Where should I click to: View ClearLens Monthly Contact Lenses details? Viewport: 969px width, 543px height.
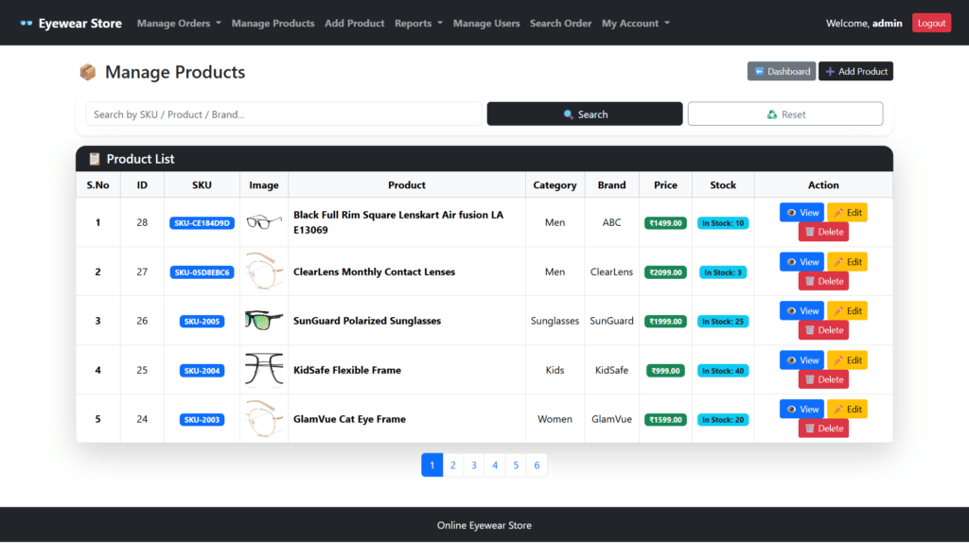802,262
